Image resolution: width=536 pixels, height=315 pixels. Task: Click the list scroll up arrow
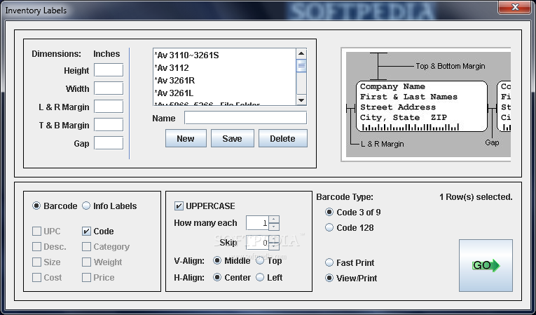(301, 53)
